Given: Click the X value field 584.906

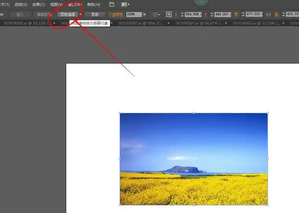Looking at the screenshot, I should [193, 14].
